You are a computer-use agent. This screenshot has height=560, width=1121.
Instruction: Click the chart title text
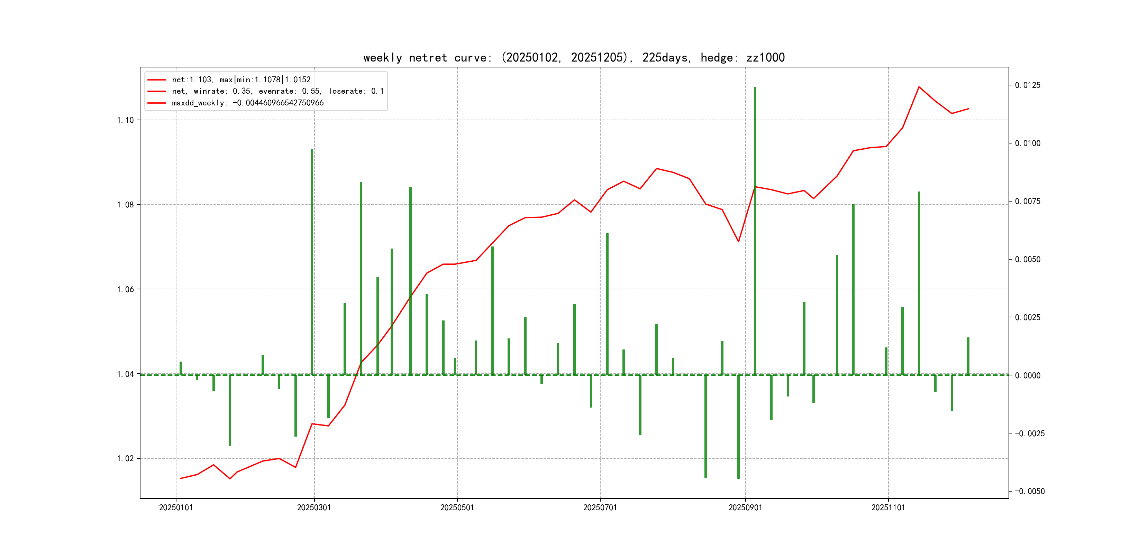point(574,57)
